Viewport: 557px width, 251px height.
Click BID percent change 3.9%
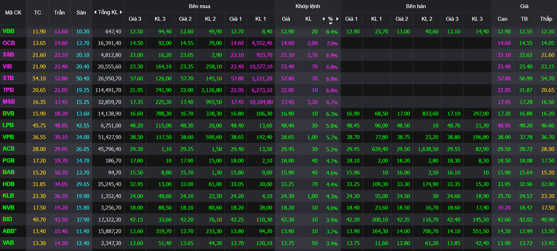coord(332,220)
